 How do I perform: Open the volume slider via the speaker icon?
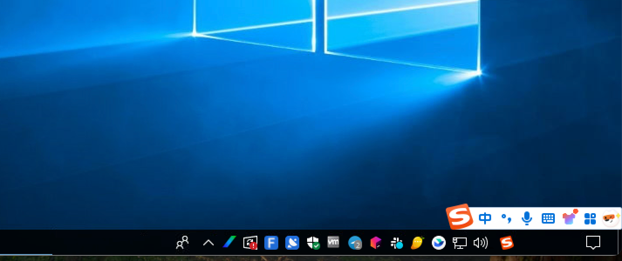click(480, 243)
